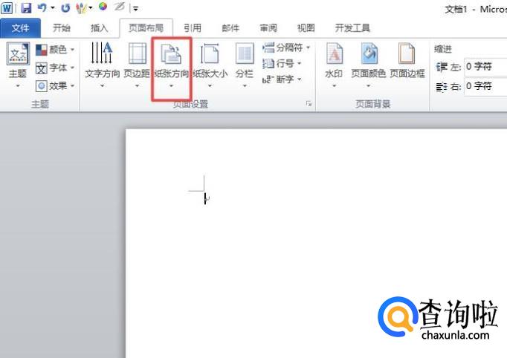The width and height of the screenshot is (507, 358).
Task: Save the document using the floppy disk icon
Action: [26, 7]
